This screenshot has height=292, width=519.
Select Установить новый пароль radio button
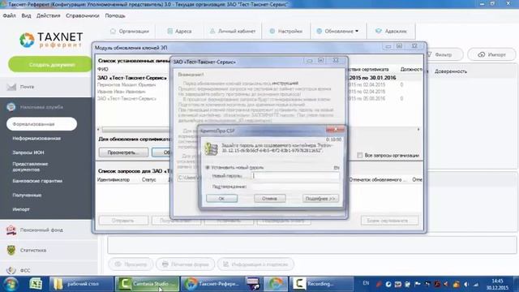[x=208, y=168]
